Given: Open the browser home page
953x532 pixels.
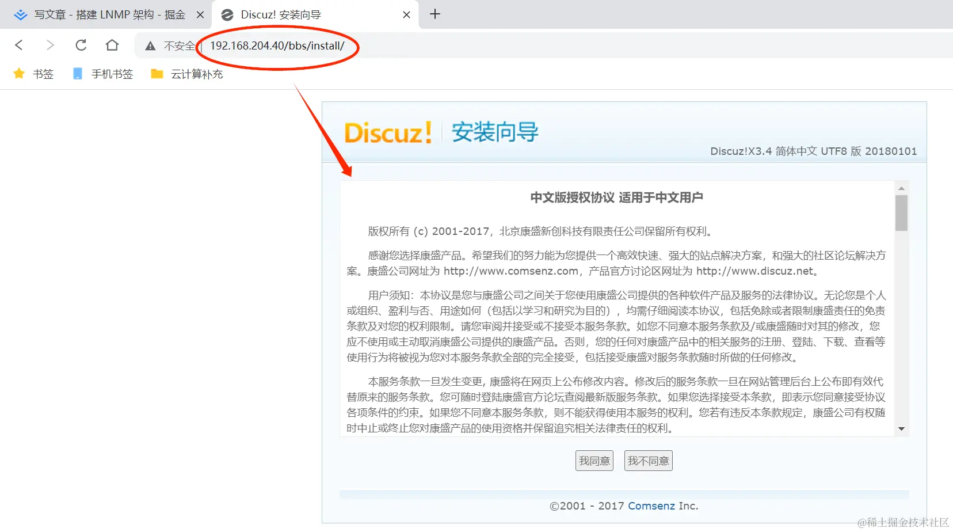Looking at the screenshot, I should click(x=112, y=45).
